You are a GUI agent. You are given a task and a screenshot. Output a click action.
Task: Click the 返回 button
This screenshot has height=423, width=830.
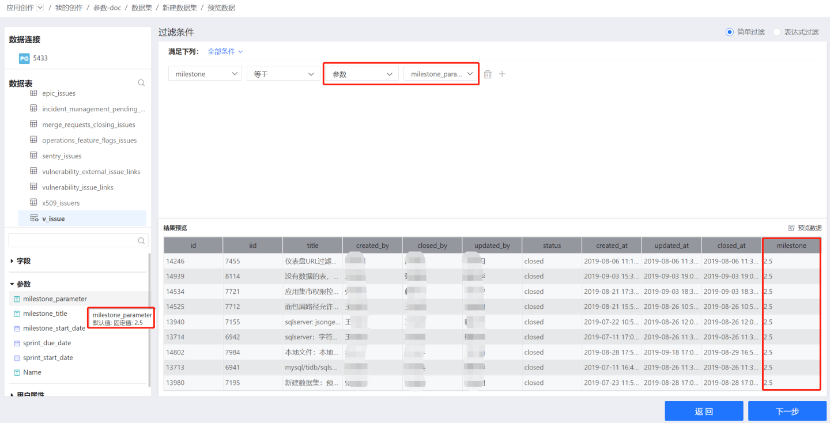703,411
